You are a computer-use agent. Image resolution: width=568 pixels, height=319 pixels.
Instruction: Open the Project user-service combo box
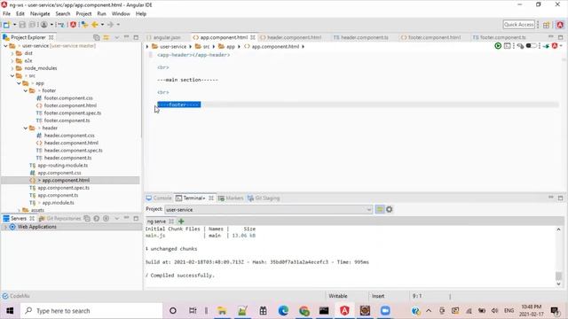tap(268, 209)
